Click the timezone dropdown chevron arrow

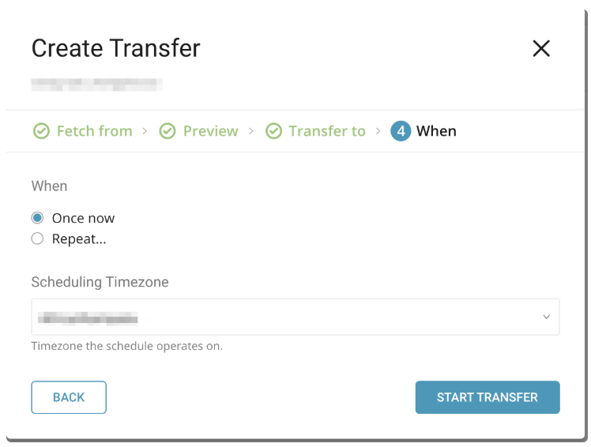(x=546, y=317)
